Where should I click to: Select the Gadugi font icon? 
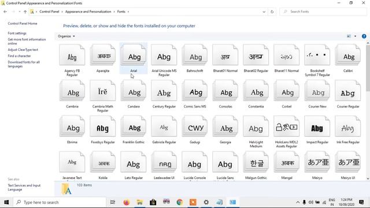pyautogui.click(x=195, y=127)
